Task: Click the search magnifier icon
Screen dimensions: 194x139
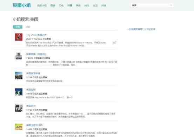Action: tap(171, 5)
